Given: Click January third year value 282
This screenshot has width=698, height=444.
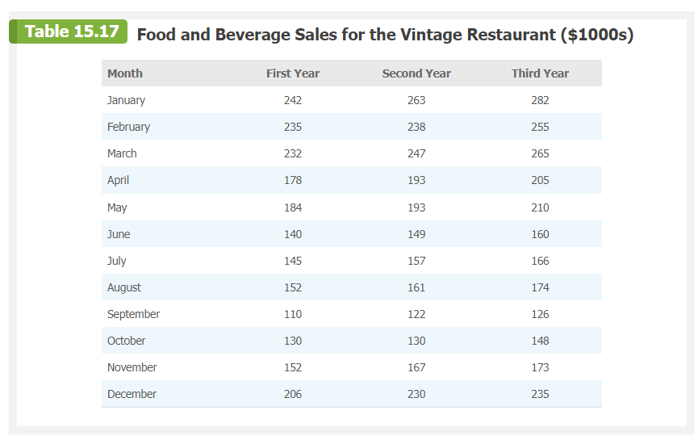Looking at the screenshot, I should click(x=540, y=100).
